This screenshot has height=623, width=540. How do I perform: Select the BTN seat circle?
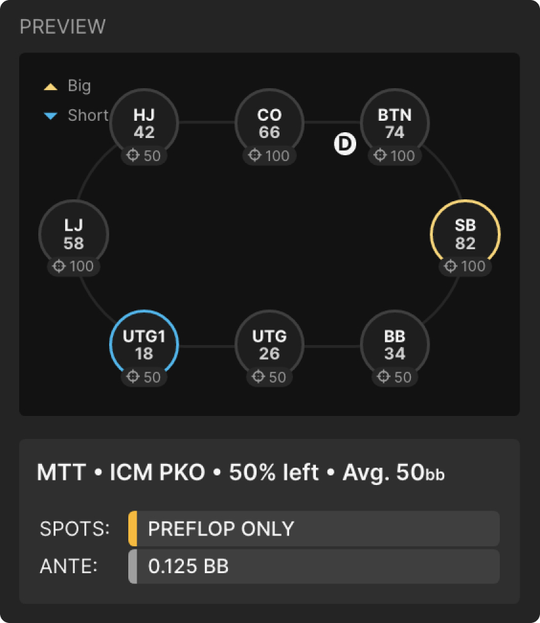394,123
